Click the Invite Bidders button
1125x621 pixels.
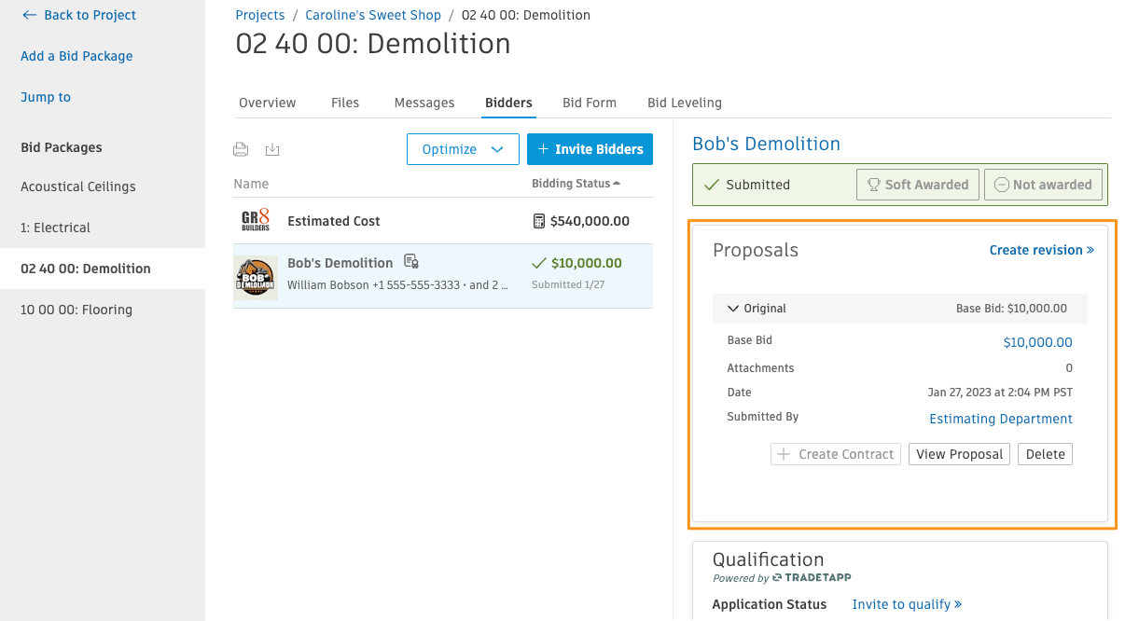(x=590, y=149)
